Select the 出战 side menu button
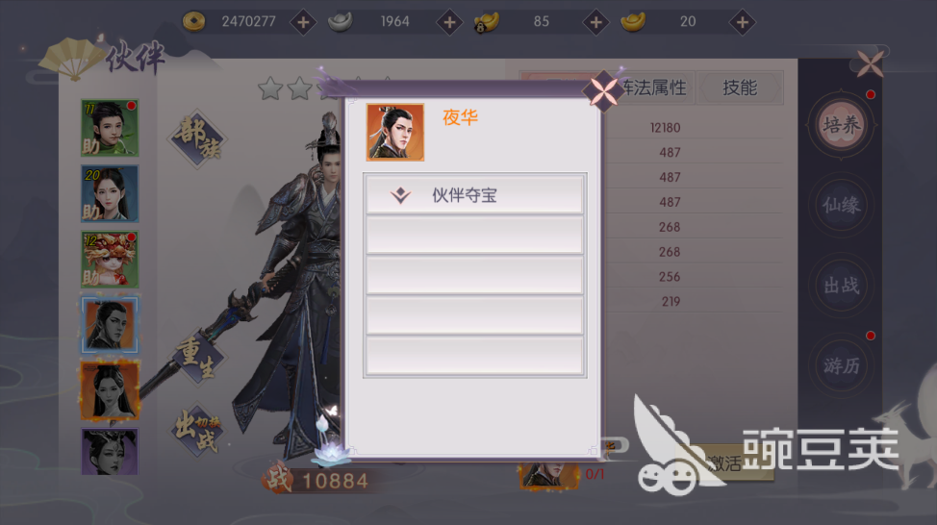Screen dimensions: 937x525 click(842, 286)
